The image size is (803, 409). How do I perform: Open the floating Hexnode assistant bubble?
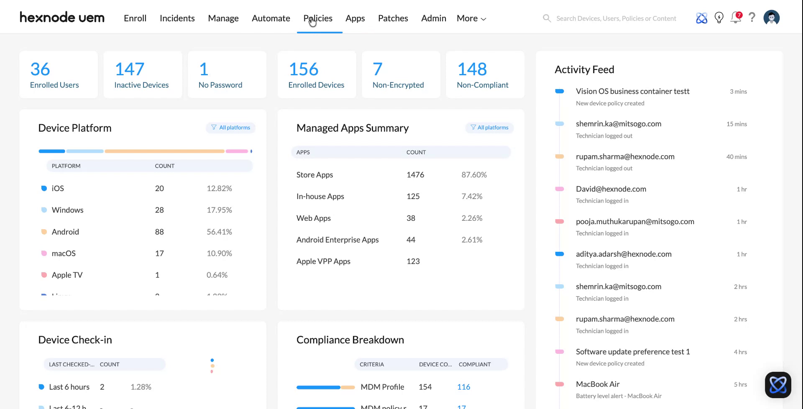pyautogui.click(x=778, y=385)
